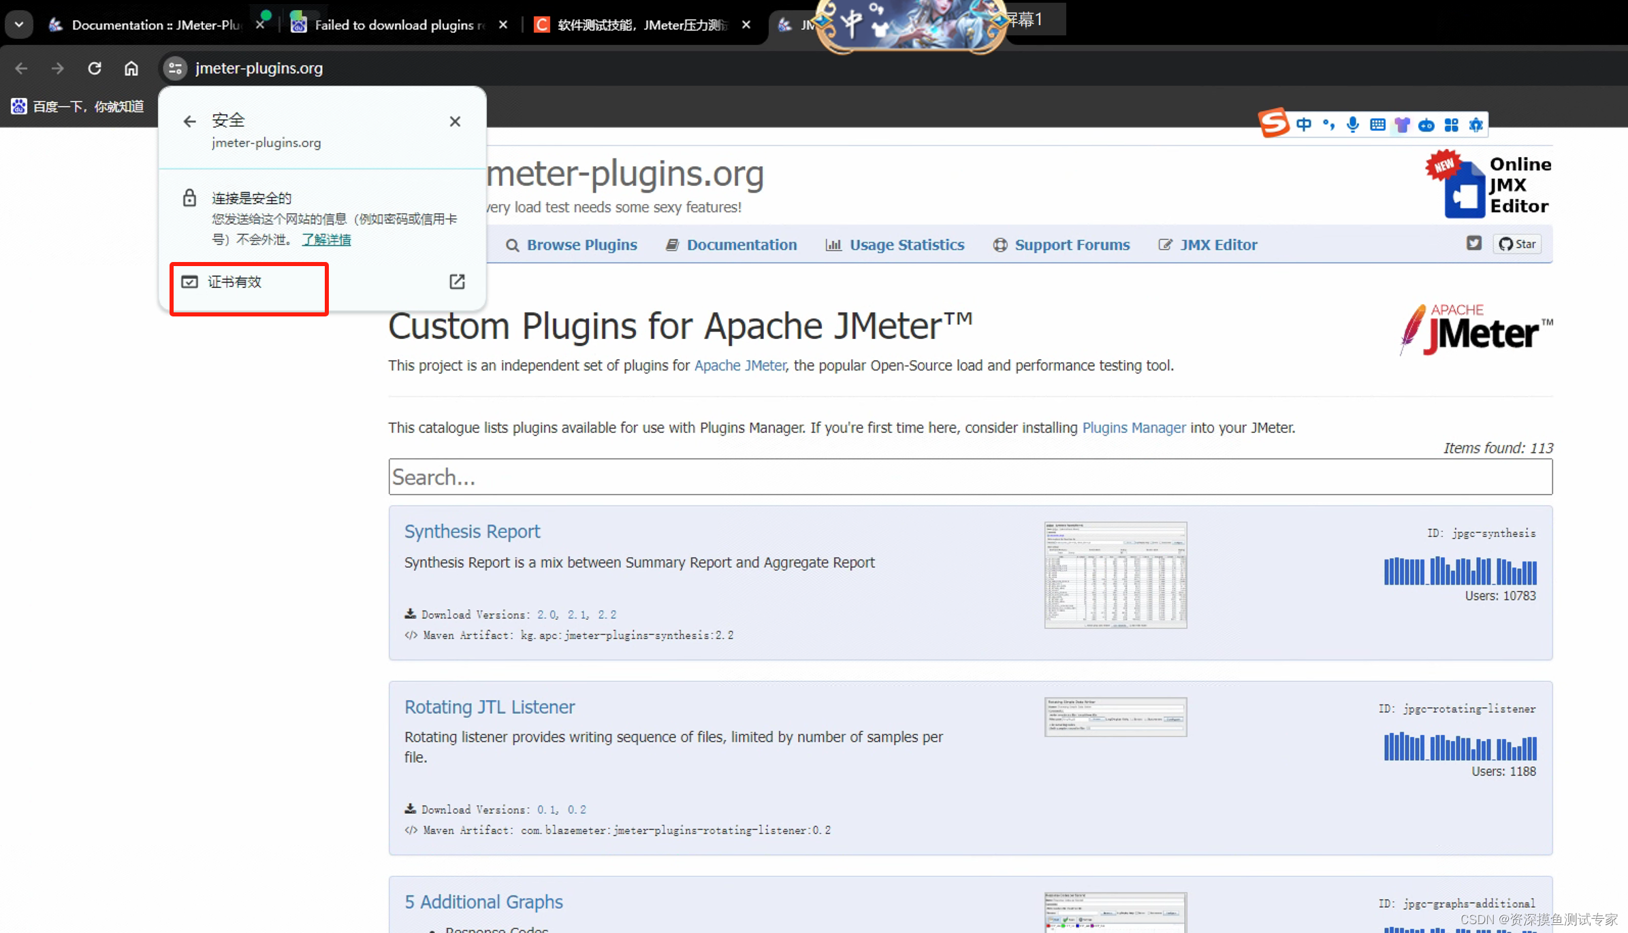Open site information icon in address bar

coord(175,68)
